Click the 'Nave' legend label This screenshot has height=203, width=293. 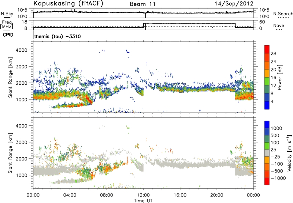(x=279, y=25)
